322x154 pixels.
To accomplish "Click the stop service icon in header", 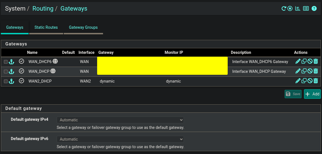I will tap(290, 9).
